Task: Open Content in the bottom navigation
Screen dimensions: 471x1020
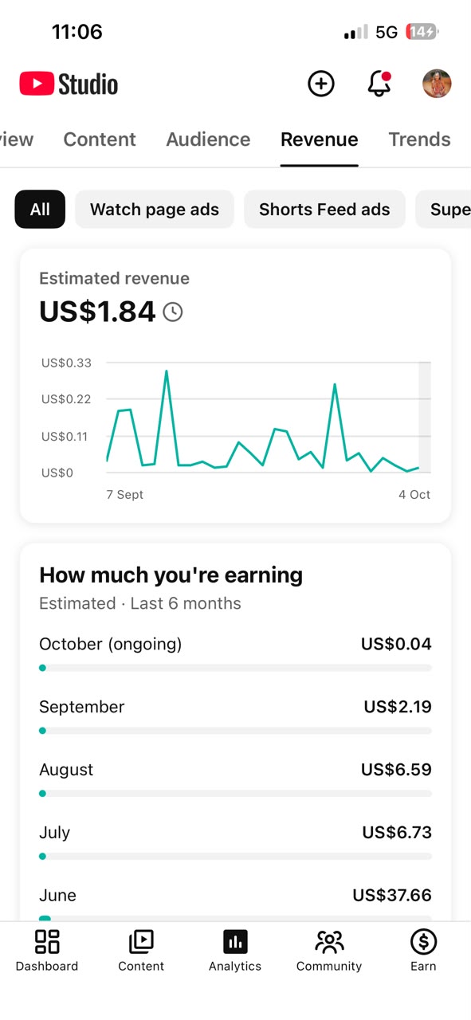Action: [141, 951]
